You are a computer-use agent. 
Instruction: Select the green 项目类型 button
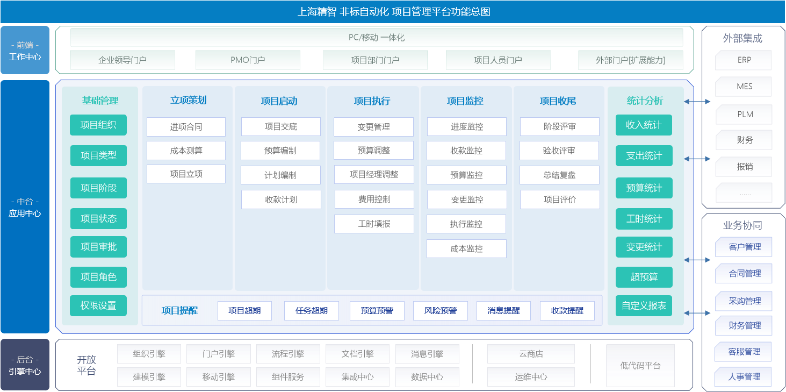click(98, 155)
